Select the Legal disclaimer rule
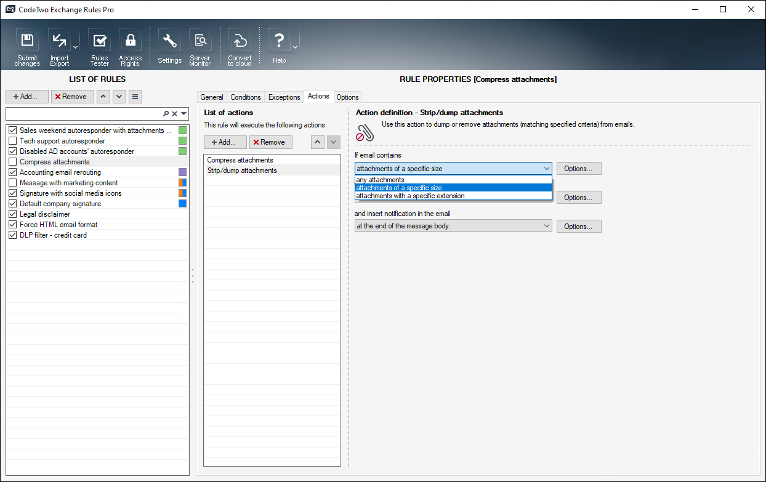This screenshot has width=766, height=482. click(98, 214)
